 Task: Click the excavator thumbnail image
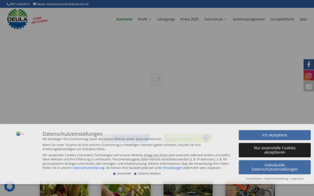tap(250, 189)
